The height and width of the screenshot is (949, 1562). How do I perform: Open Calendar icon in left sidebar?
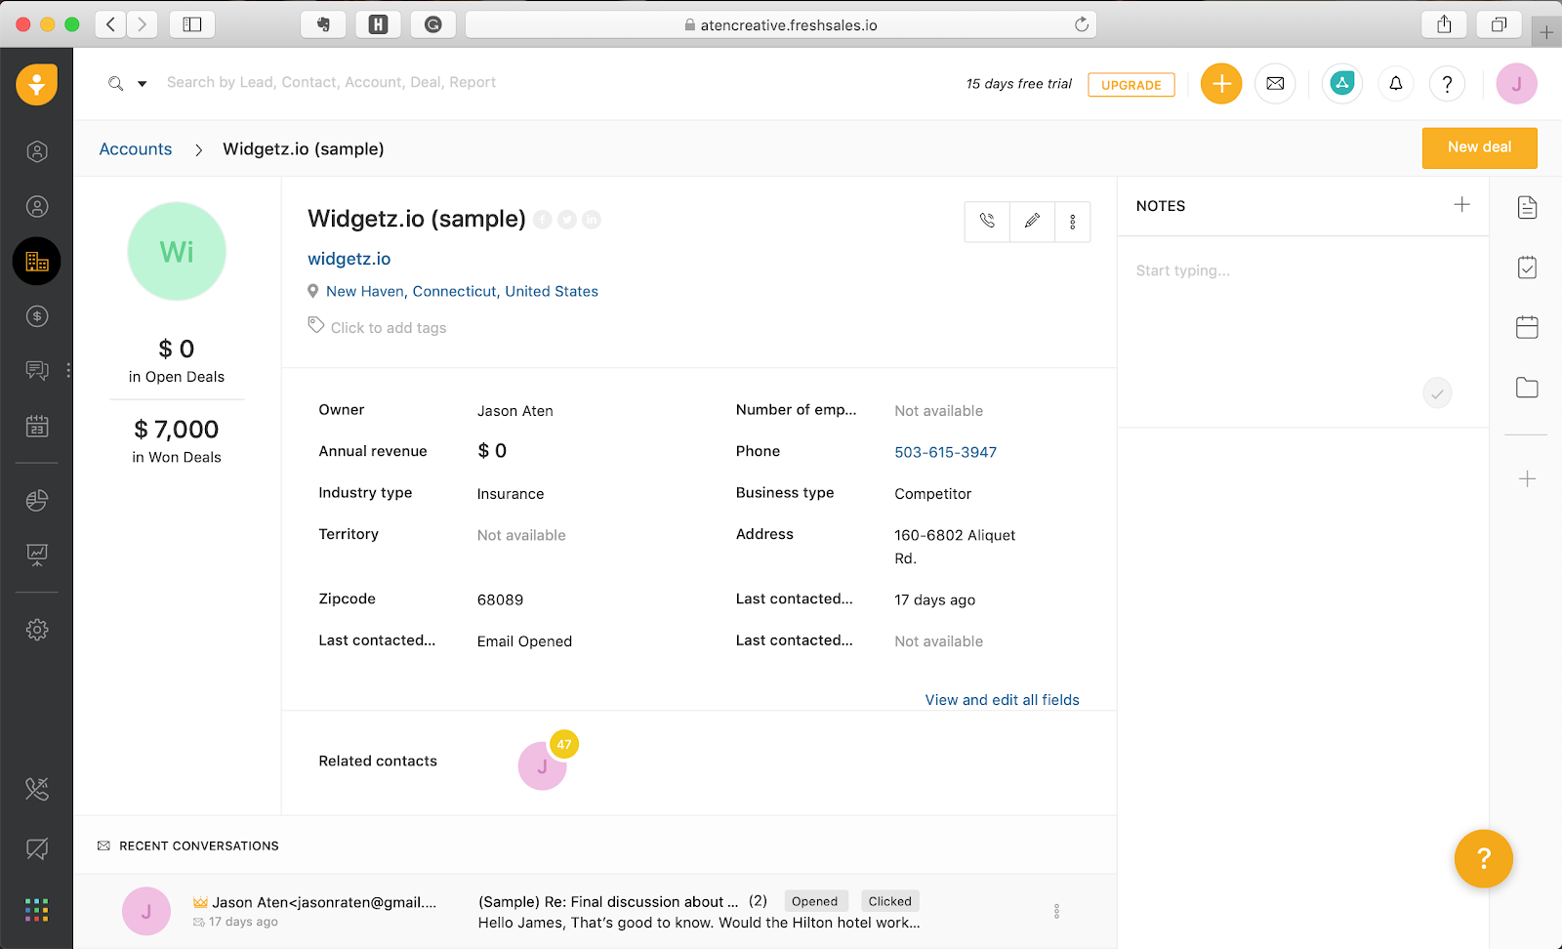[x=37, y=426]
